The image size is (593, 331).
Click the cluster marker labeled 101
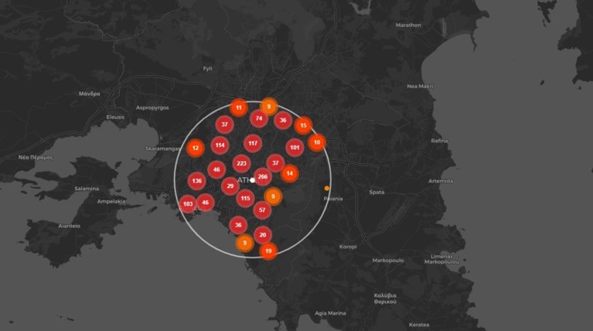295,147
